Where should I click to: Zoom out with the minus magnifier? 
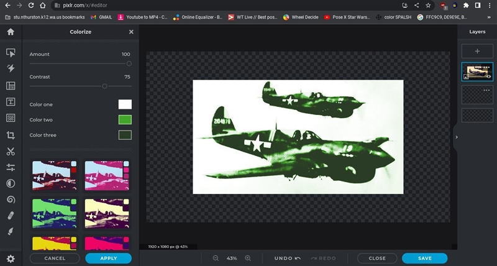216,258
